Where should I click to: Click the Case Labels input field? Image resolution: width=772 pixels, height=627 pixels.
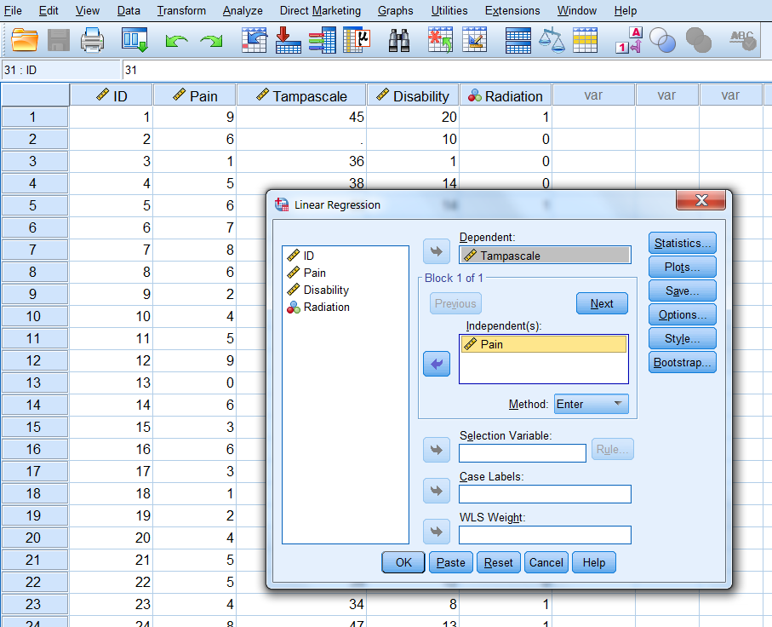tap(545, 494)
